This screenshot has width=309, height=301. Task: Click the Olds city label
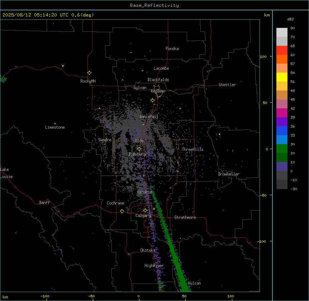[139, 141]
